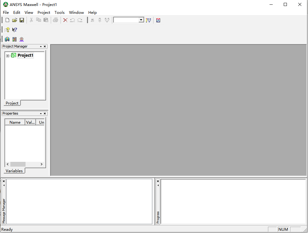Select the Variables tab in Properties
The height and width of the screenshot is (233, 308).
click(x=14, y=171)
